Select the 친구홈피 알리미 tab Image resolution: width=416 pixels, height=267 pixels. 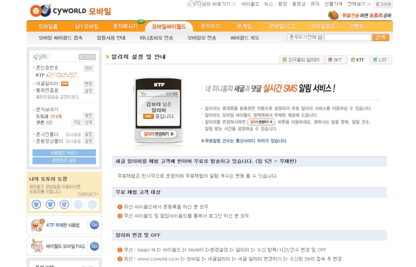coord(301,60)
